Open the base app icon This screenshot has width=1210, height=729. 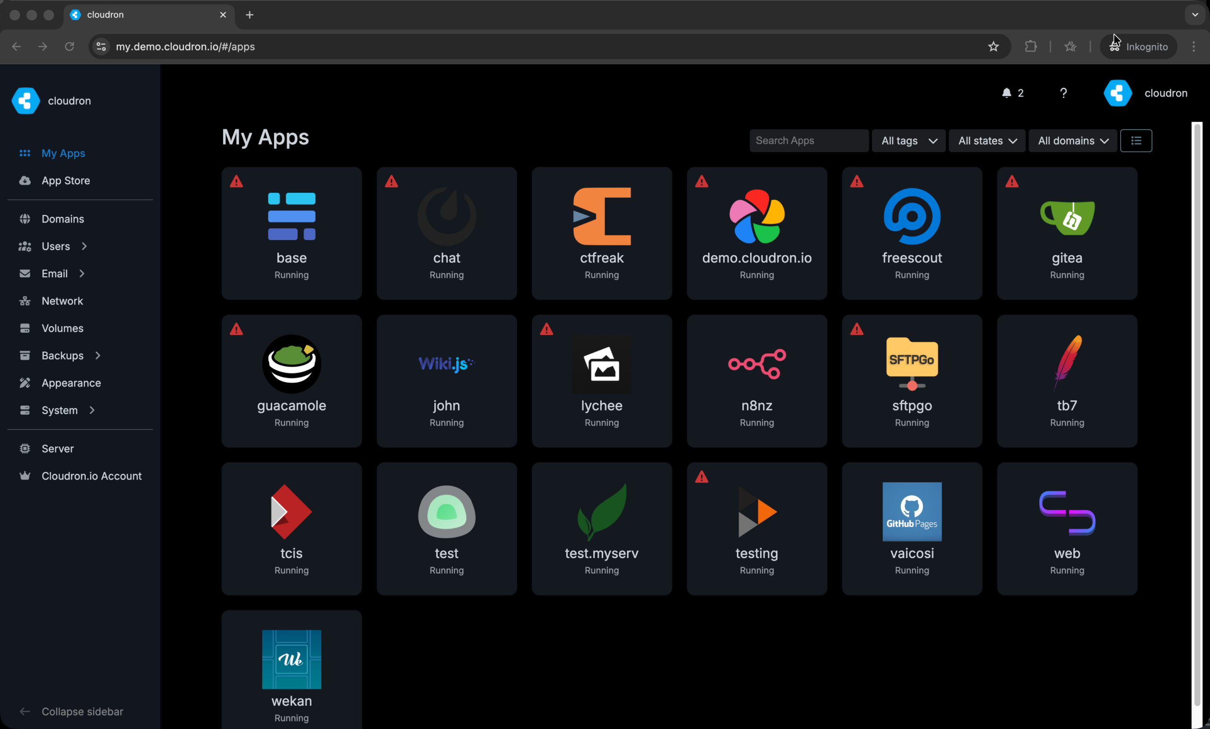[291, 216]
